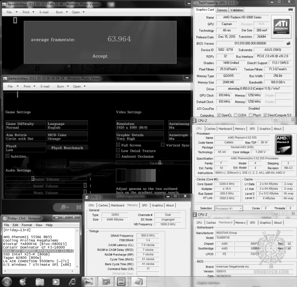
Task: Click the ATI Radeon logo in GPU-Z
Action: 281,26
